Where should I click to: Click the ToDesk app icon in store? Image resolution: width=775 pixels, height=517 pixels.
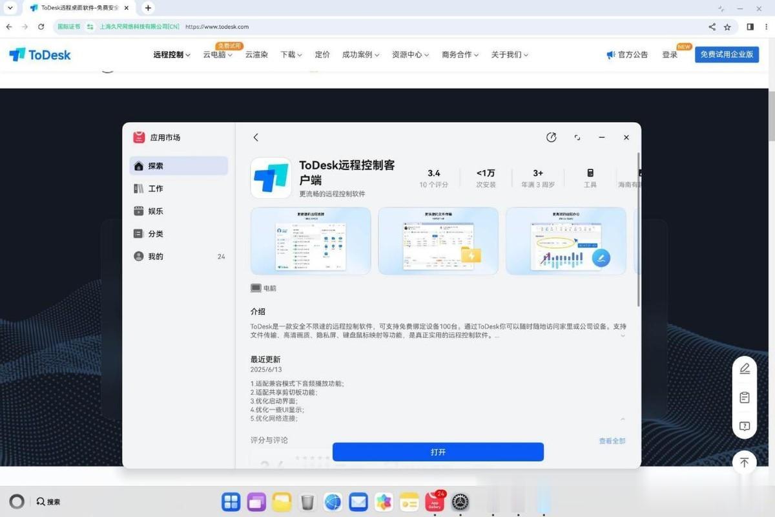pyautogui.click(x=271, y=178)
